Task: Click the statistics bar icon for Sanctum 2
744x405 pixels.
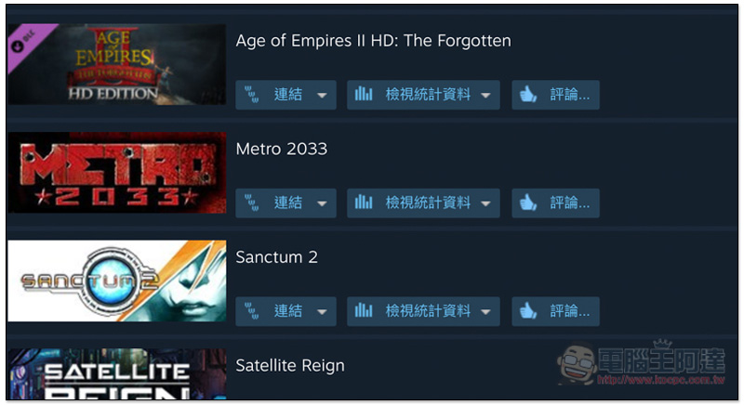Action: tap(364, 310)
